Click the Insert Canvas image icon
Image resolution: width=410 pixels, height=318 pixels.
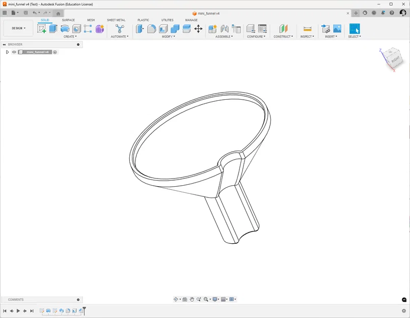337,28
